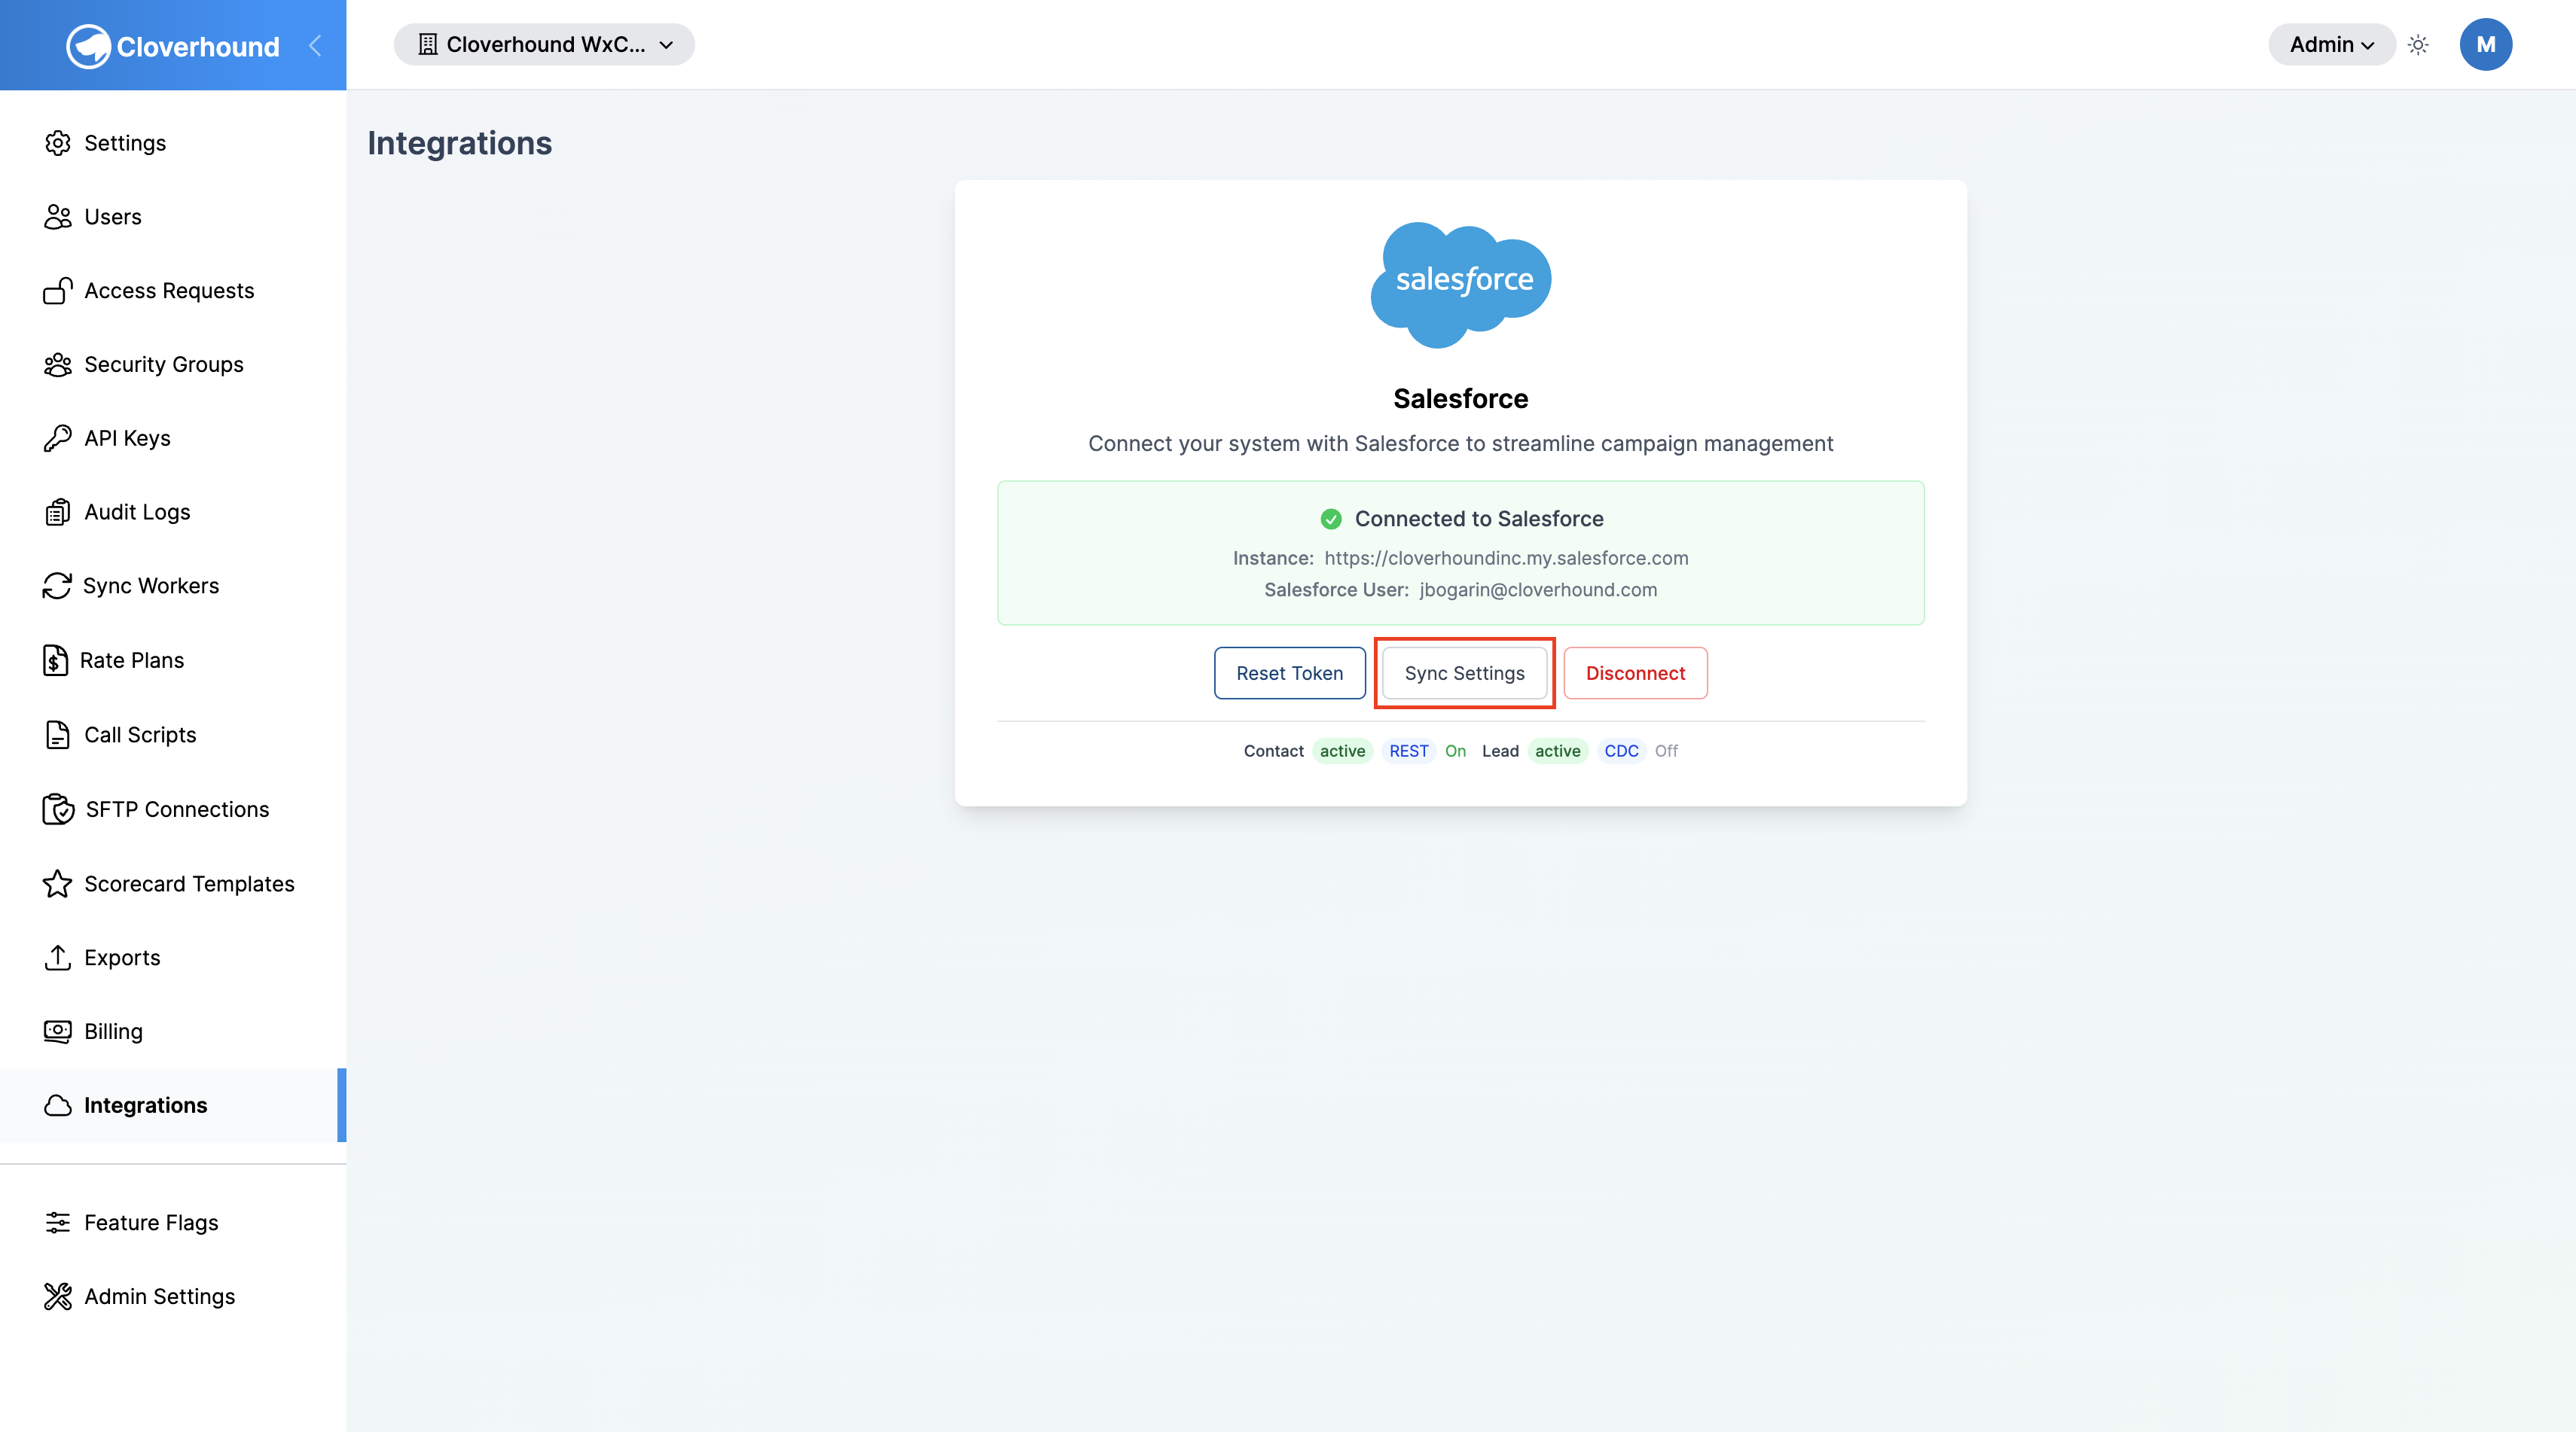Open SFTP Connections folder-check icon
The width and height of the screenshot is (2576, 1432).
[x=58, y=809]
